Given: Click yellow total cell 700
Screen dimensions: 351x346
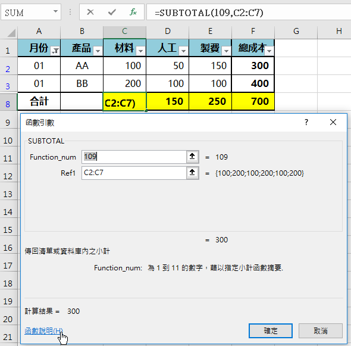Looking at the screenshot, I should [x=253, y=101].
